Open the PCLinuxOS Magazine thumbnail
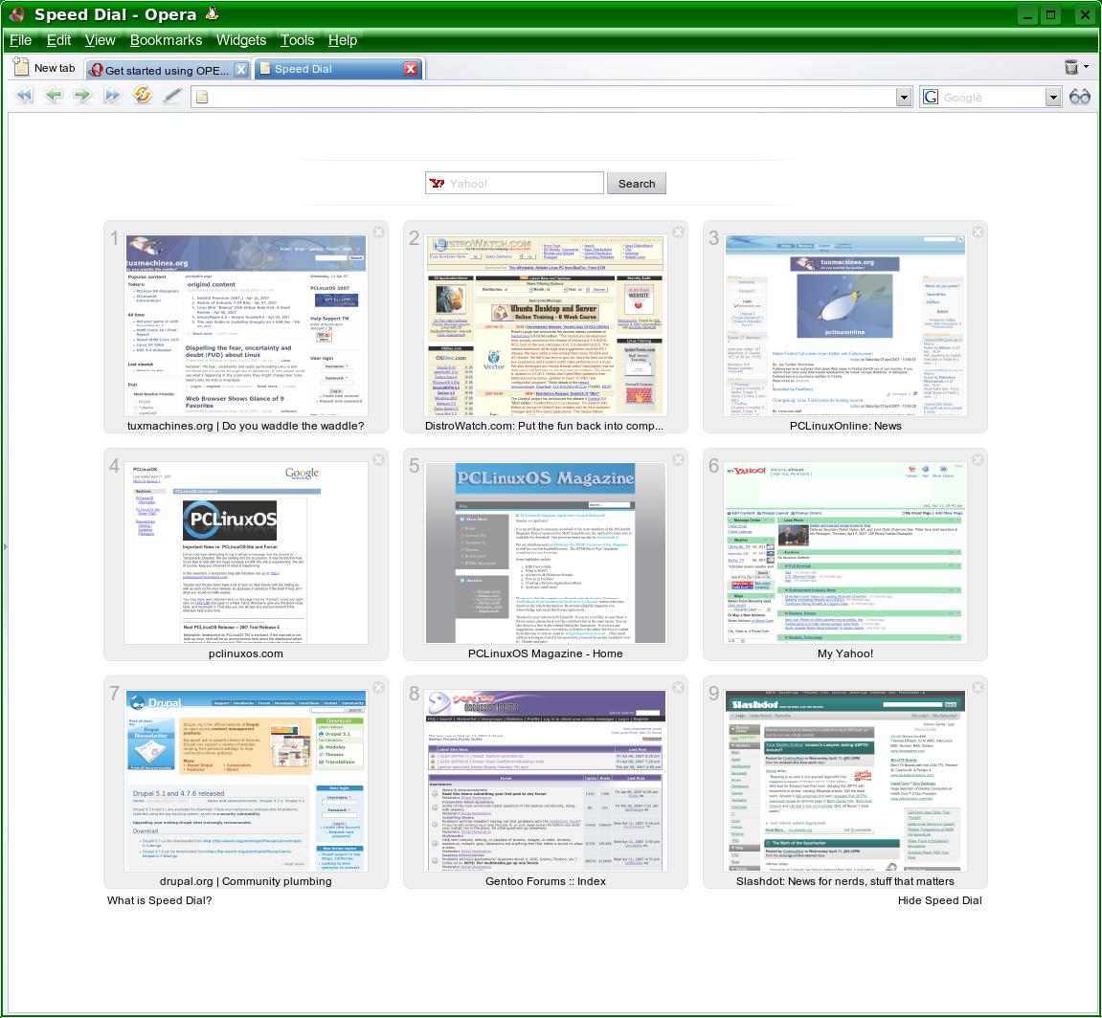Viewport: 1102px width, 1018px height. [546, 553]
